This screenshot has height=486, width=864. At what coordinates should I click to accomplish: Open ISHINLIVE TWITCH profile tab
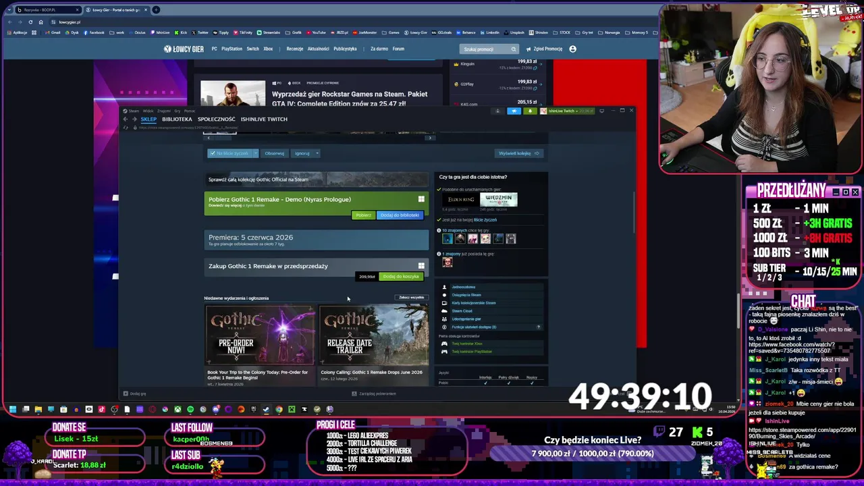click(x=264, y=119)
